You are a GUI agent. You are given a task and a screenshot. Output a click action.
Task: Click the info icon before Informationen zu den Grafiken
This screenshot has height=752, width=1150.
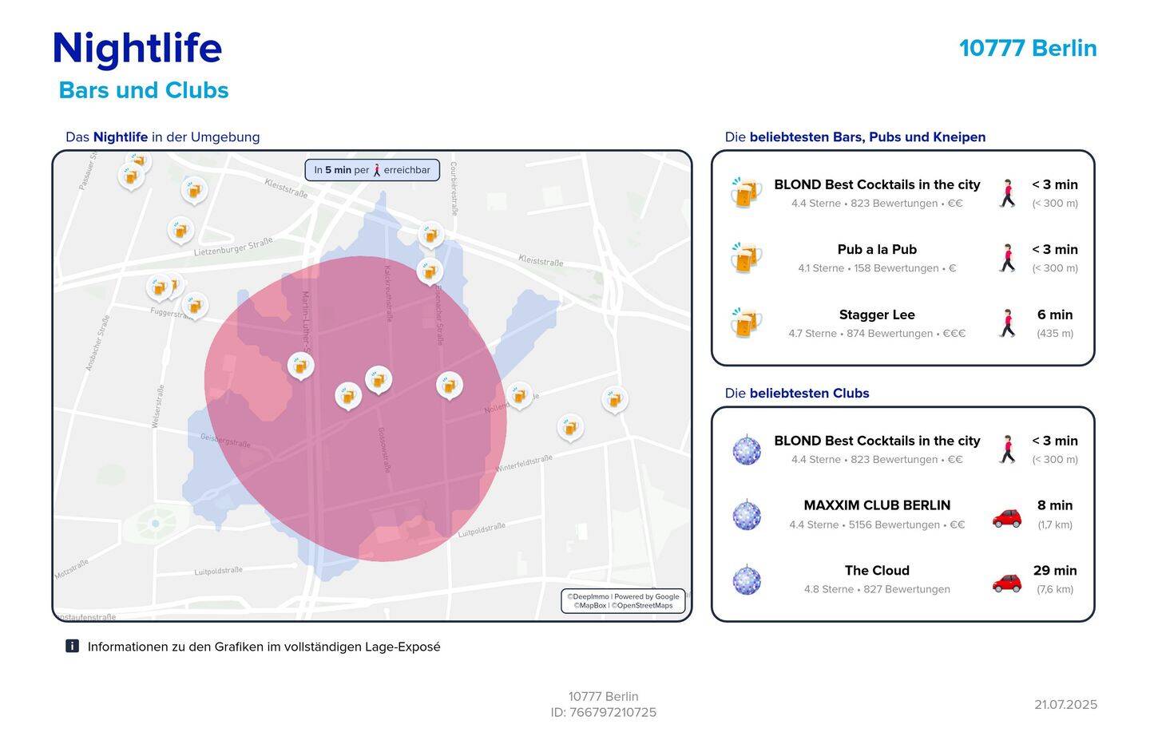click(x=72, y=646)
